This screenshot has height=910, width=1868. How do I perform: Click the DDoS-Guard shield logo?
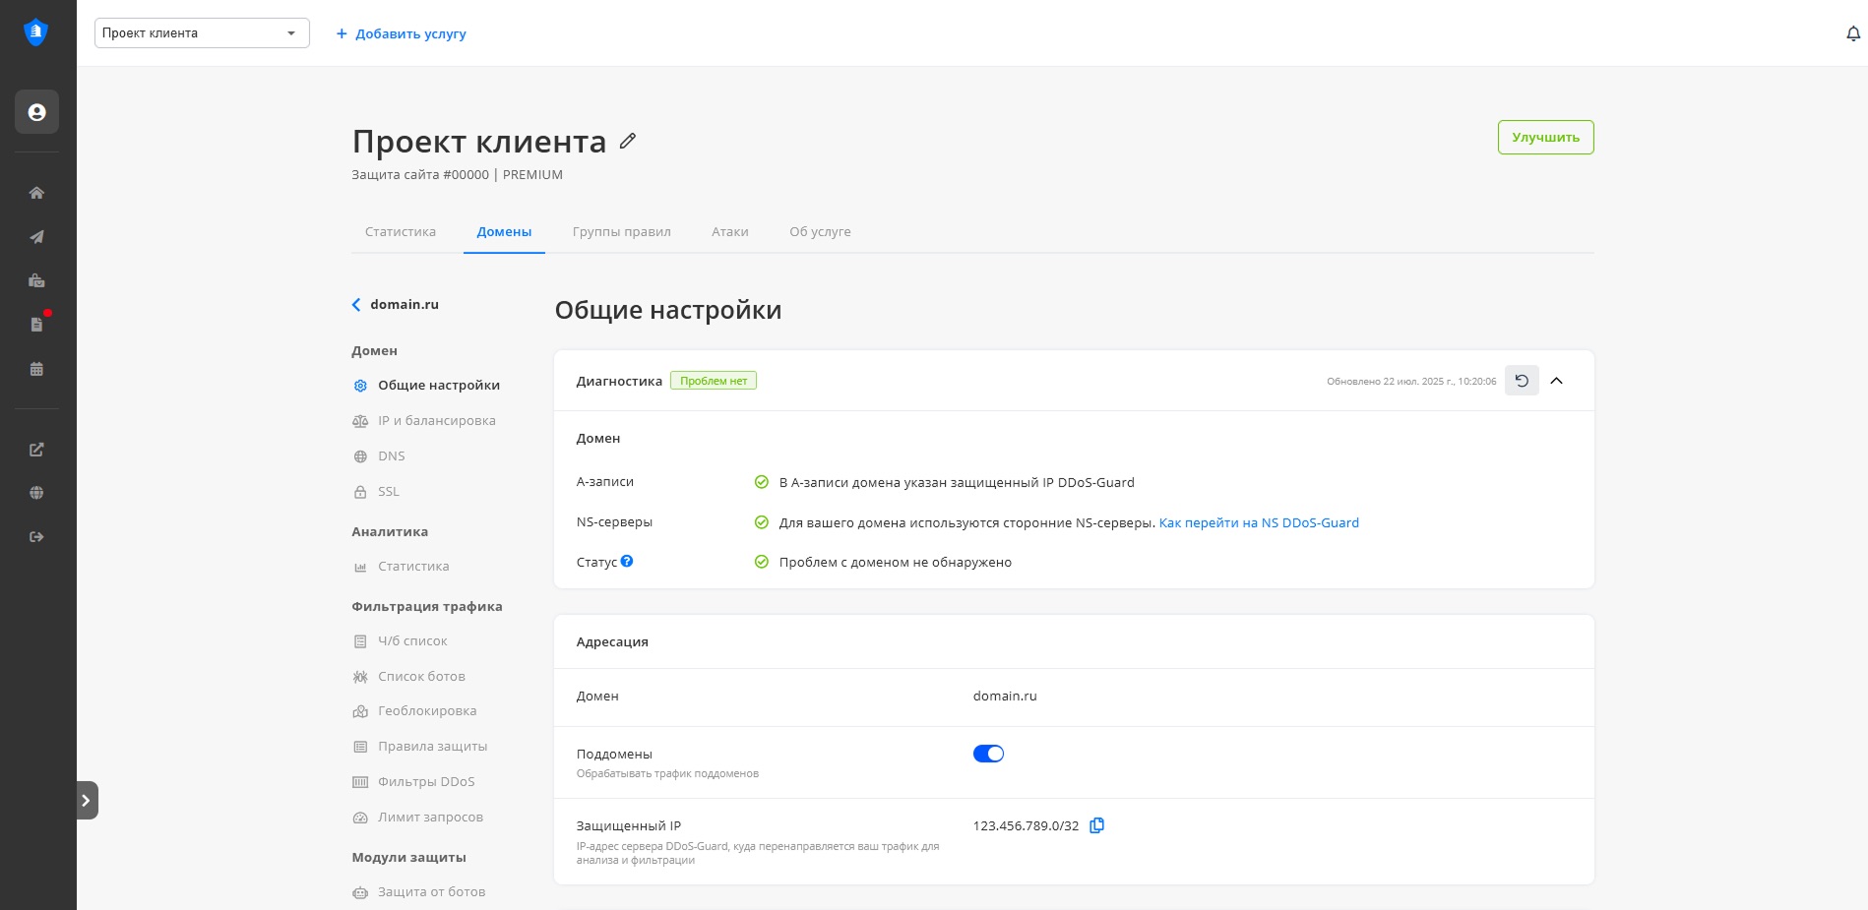click(x=36, y=32)
